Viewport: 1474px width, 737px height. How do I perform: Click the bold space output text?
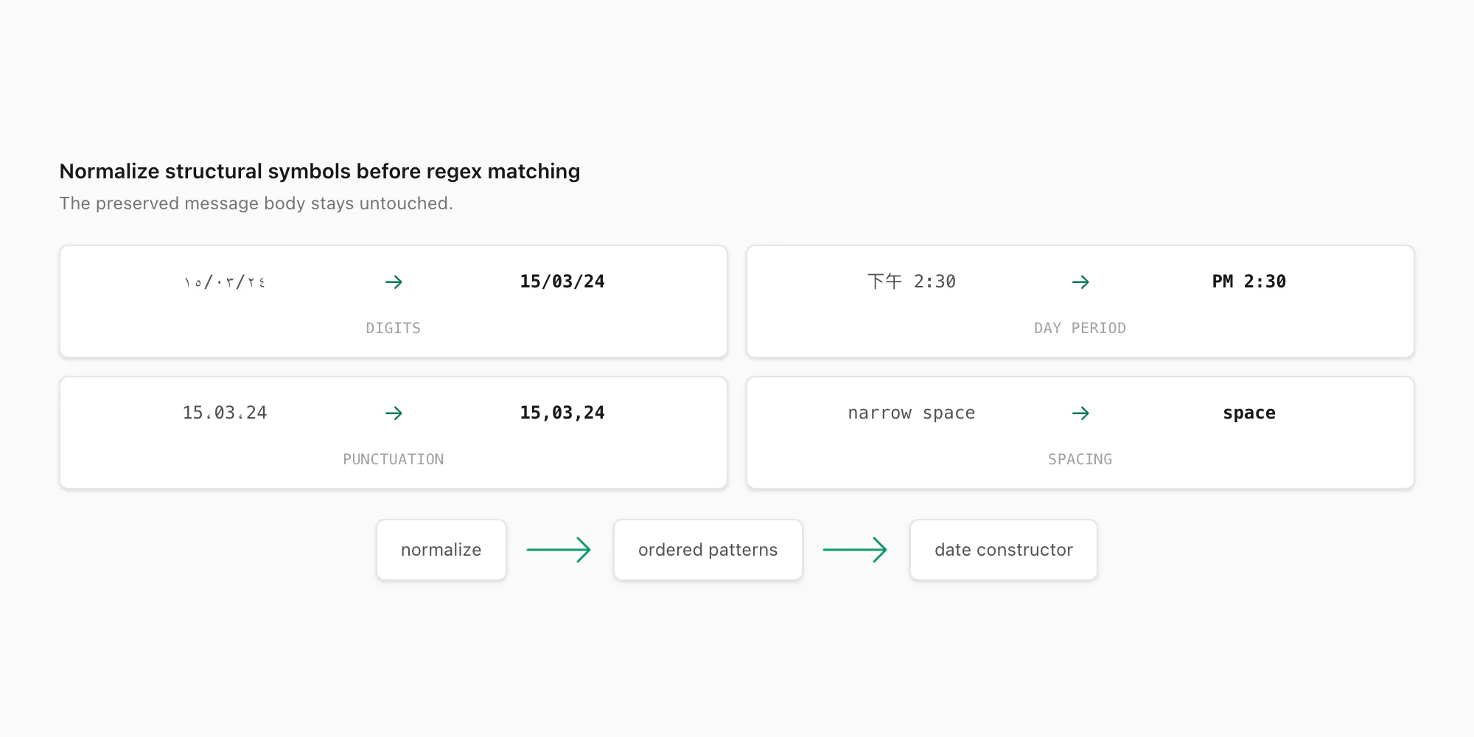(x=1249, y=413)
